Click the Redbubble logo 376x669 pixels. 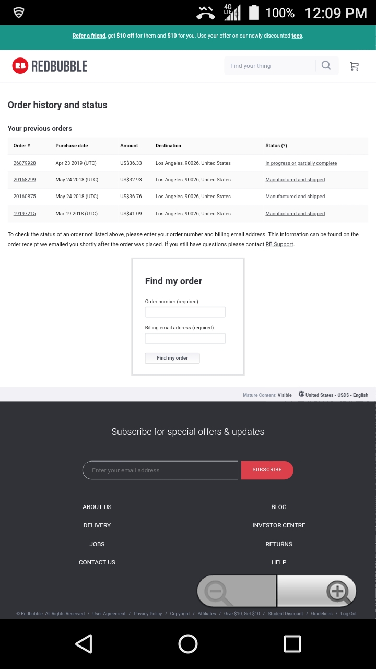tap(50, 66)
